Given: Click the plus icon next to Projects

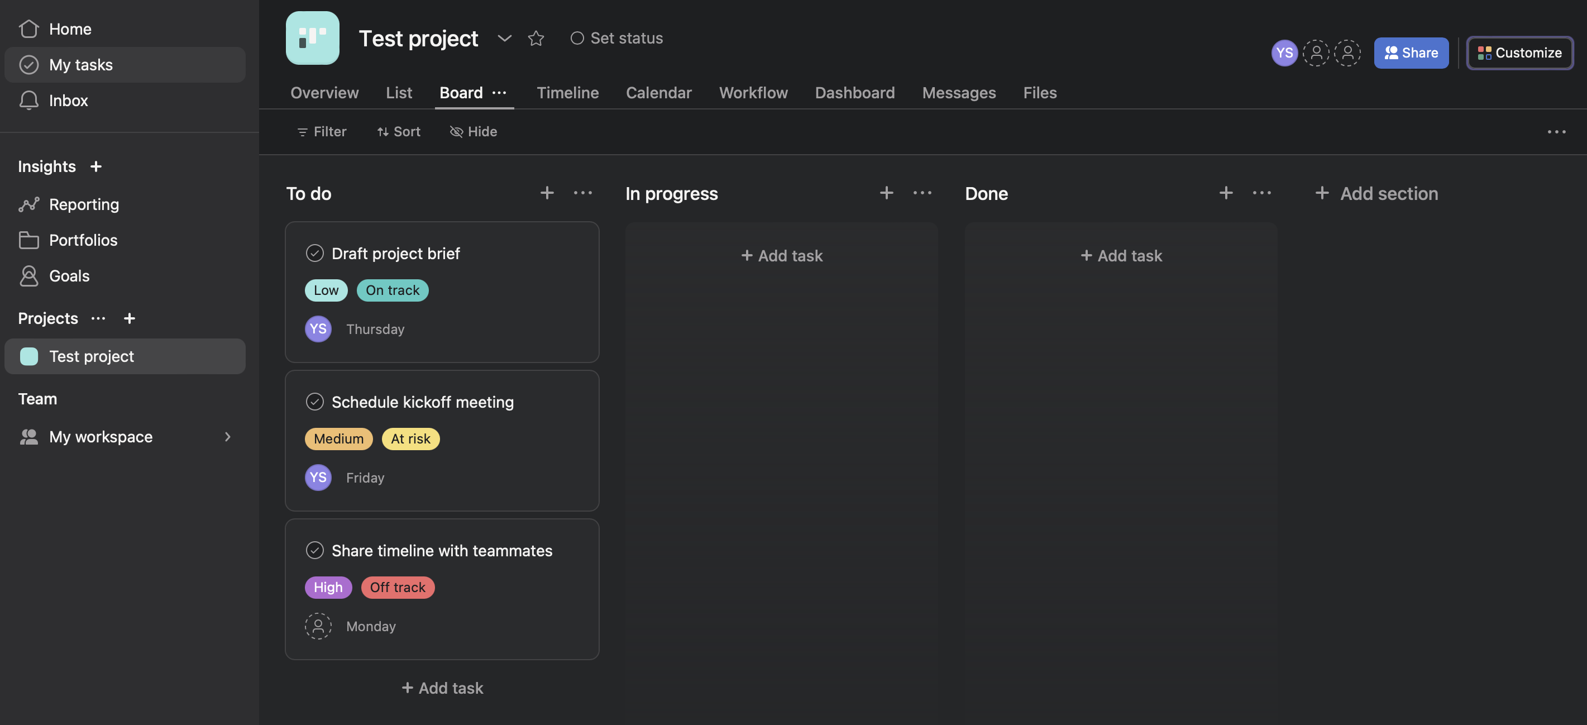Looking at the screenshot, I should [x=129, y=318].
